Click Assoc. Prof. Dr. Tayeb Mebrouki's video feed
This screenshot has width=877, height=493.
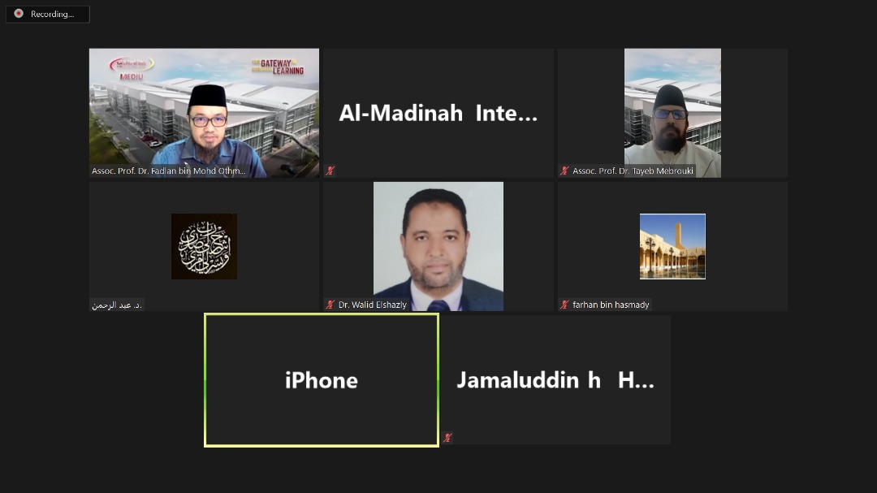point(672,113)
